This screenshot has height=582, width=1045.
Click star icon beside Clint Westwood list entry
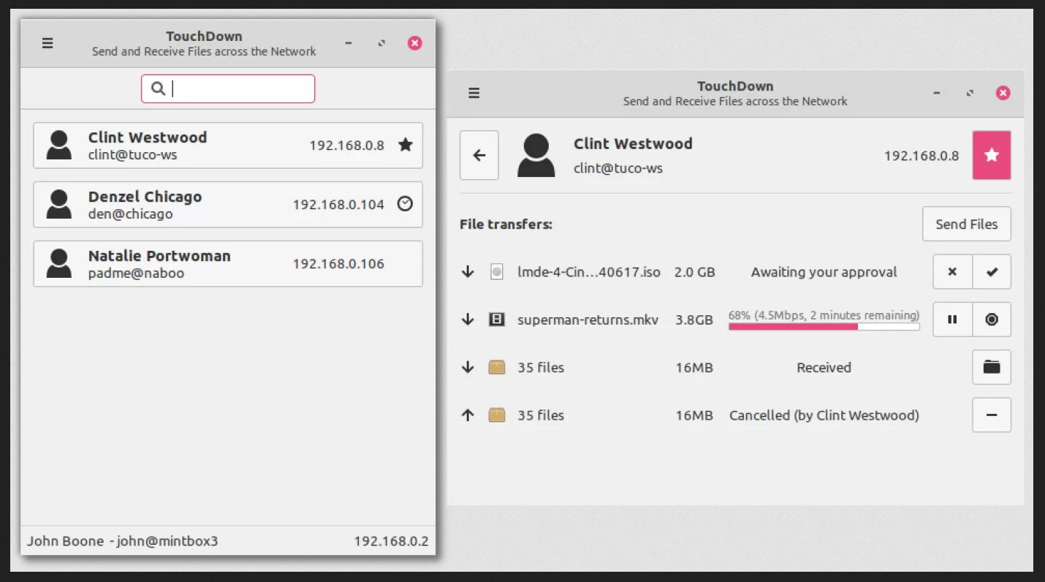click(x=405, y=145)
